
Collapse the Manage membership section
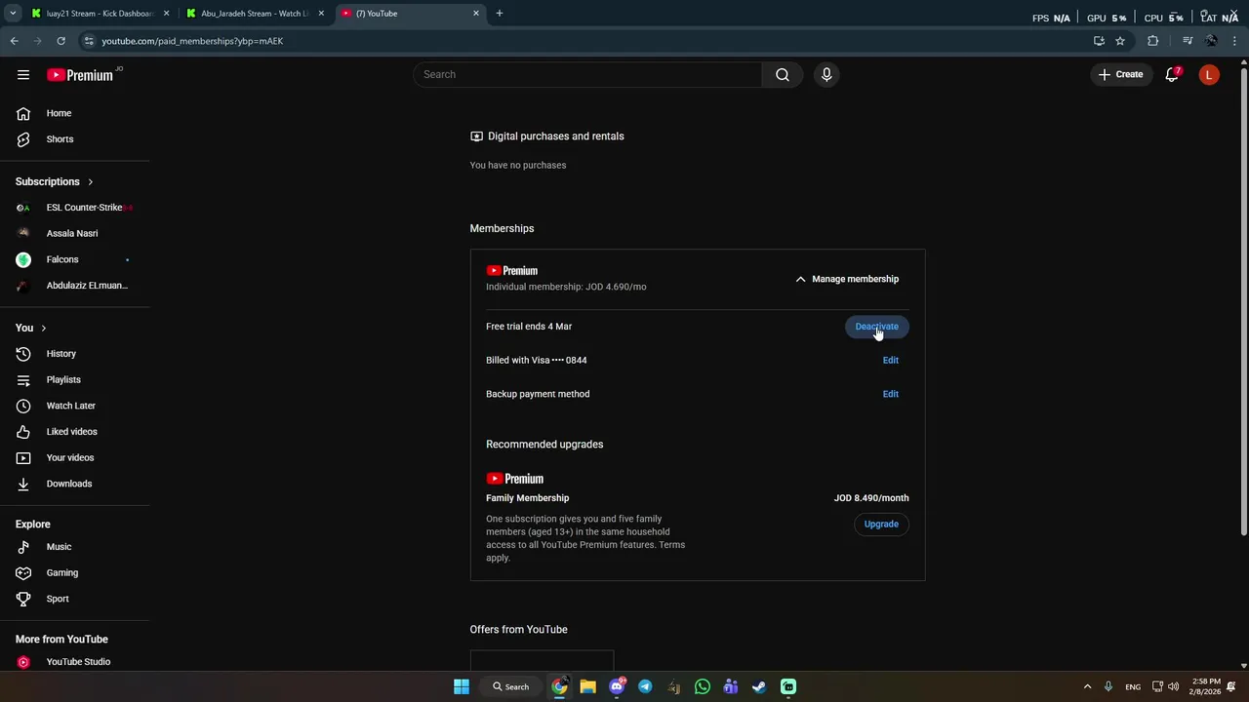(847, 279)
